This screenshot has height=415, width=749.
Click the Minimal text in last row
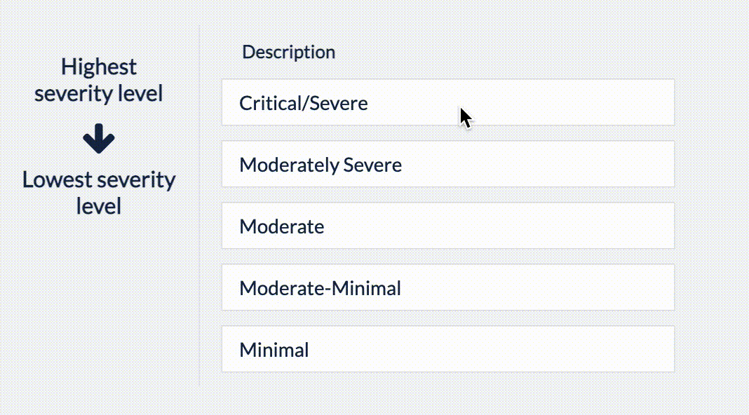[x=274, y=350]
